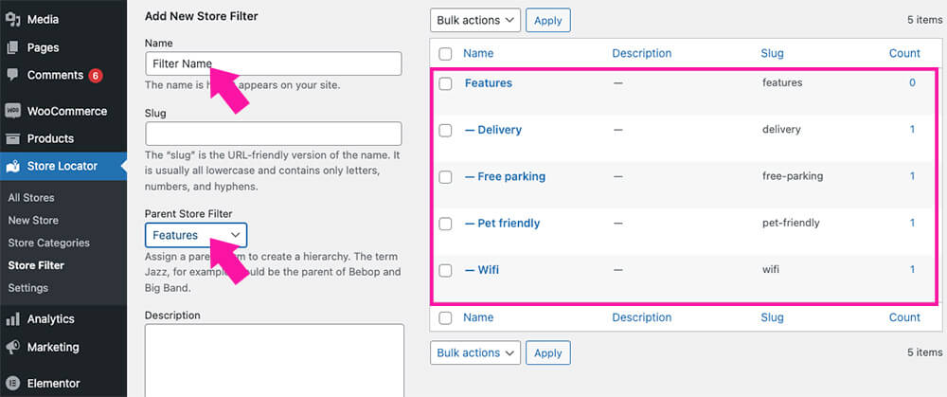Click the Elementor icon in sidebar
The width and height of the screenshot is (947, 397).
click(13, 384)
